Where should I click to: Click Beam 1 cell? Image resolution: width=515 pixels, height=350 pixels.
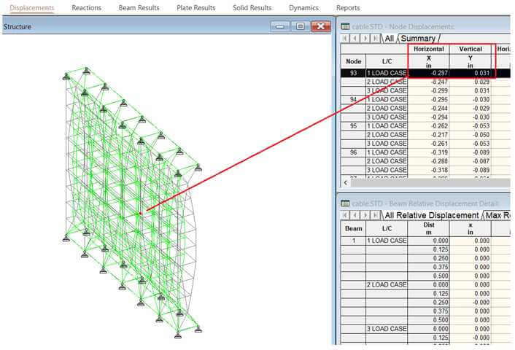coord(353,241)
